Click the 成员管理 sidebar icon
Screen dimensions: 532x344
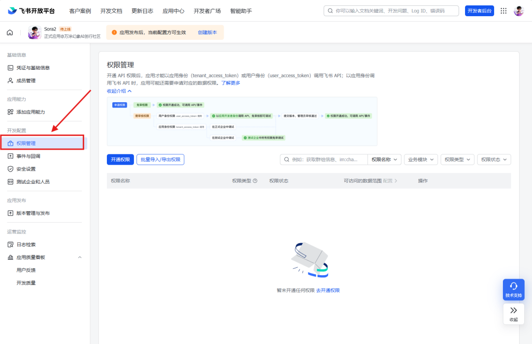(10, 81)
